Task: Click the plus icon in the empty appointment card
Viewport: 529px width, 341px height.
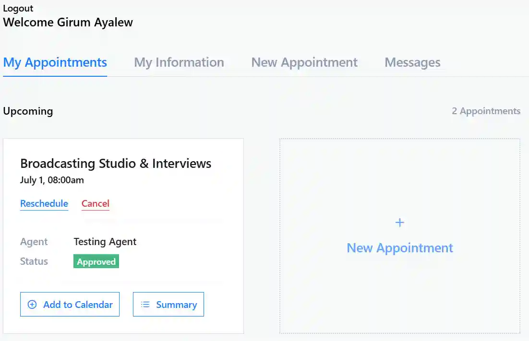Action: coord(399,223)
